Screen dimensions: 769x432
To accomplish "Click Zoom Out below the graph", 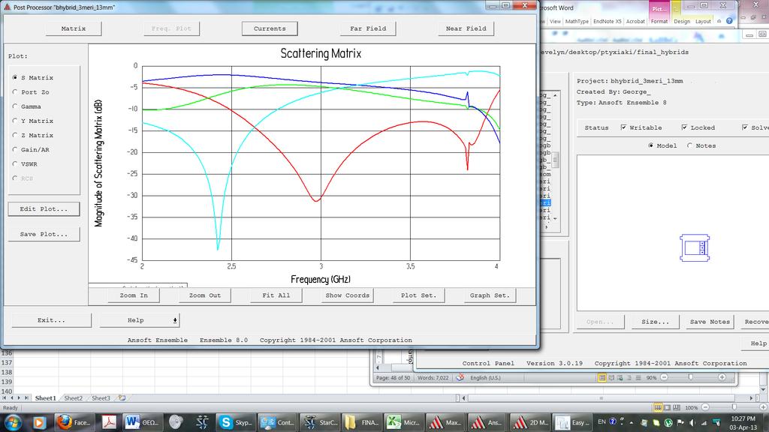I will tap(205, 295).
